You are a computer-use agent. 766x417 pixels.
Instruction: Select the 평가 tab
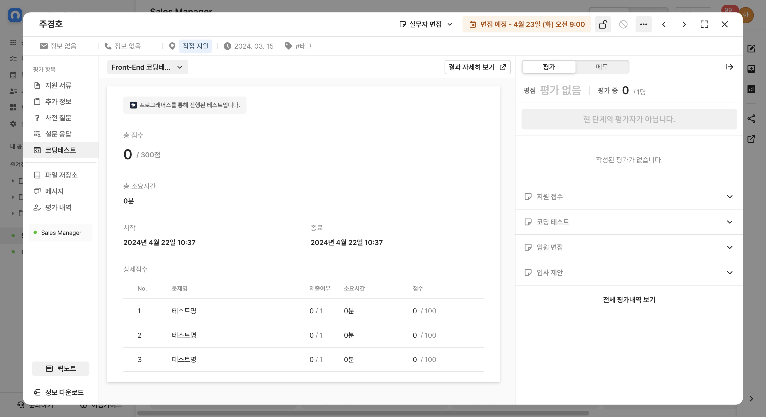549,67
